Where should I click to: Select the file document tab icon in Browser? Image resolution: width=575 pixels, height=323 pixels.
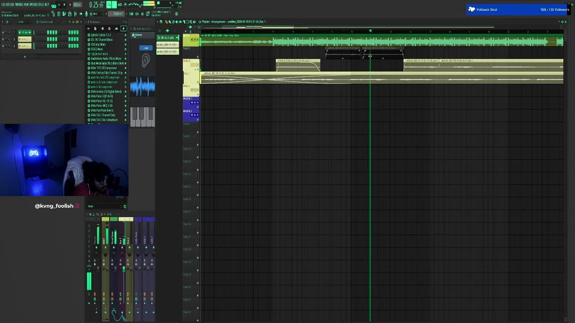coord(95,29)
